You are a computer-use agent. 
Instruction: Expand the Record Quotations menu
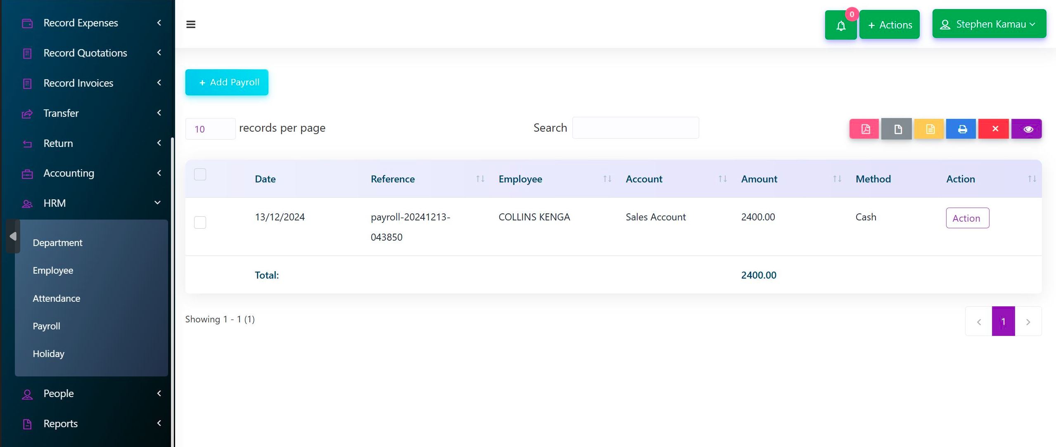tap(159, 52)
